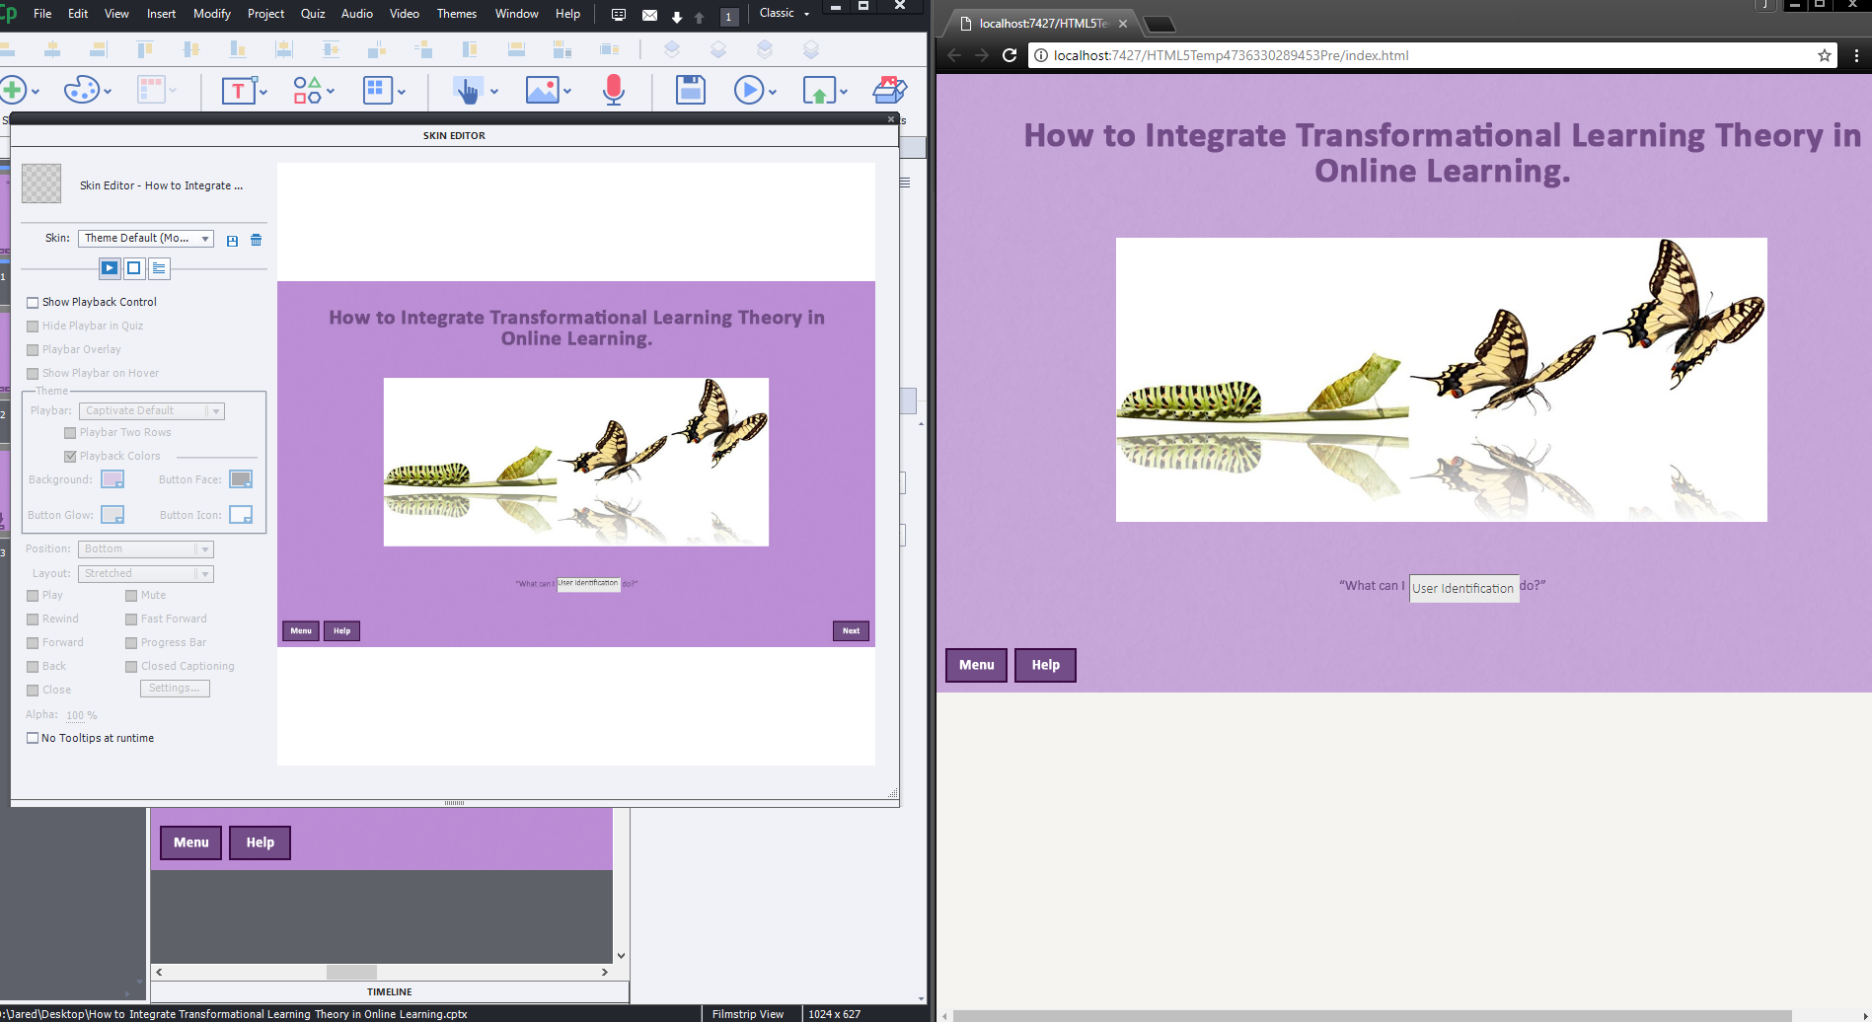This screenshot has height=1022, width=1872.
Task: Open the Shapes tool icon
Action: click(x=307, y=90)
